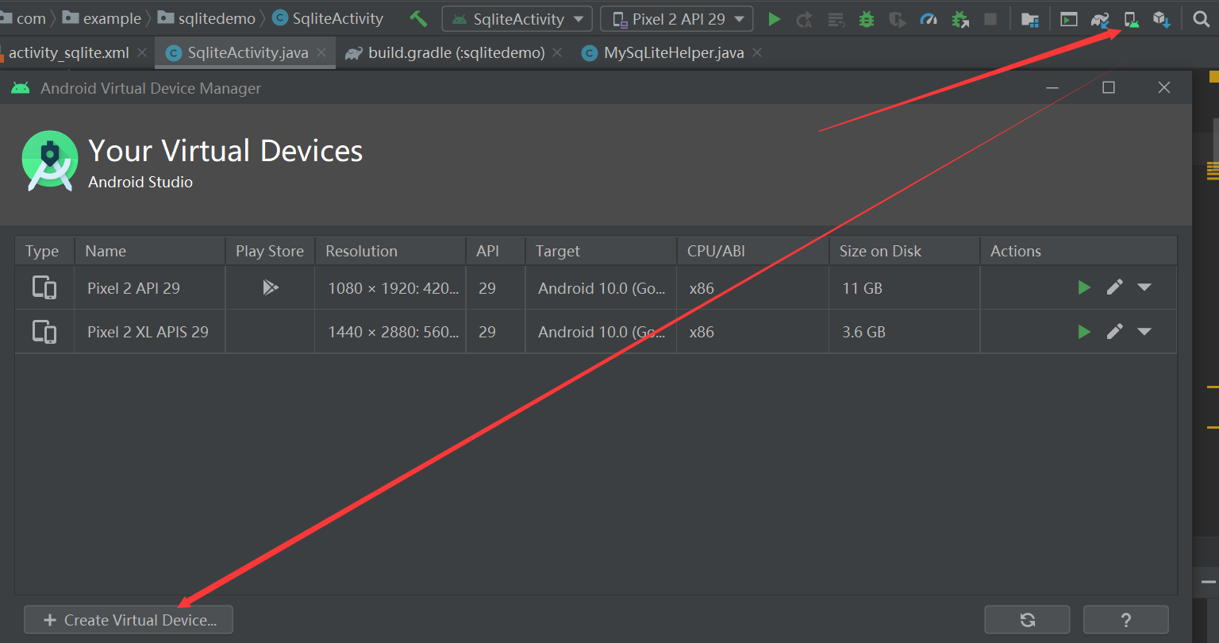Click Apply Code Changes icon
Screen dimensions: 1219x643
pyautogui.click(x=836, y=19)
